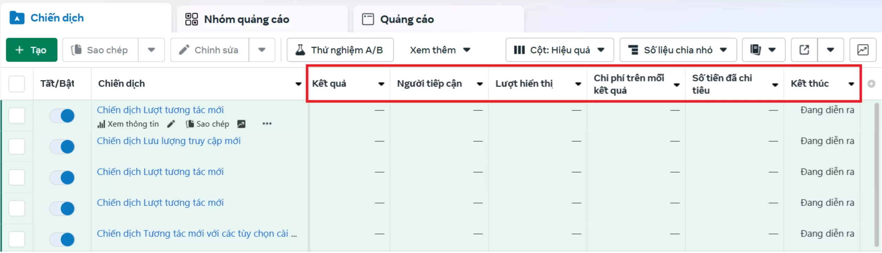882x253 pixels.
Task: Click the plus icon to add column
Action: [871, 84]
